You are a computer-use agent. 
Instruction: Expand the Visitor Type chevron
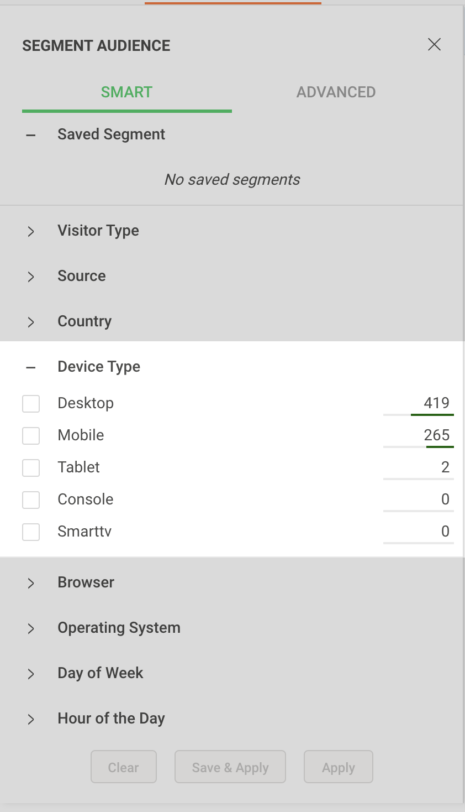[31, 231]
